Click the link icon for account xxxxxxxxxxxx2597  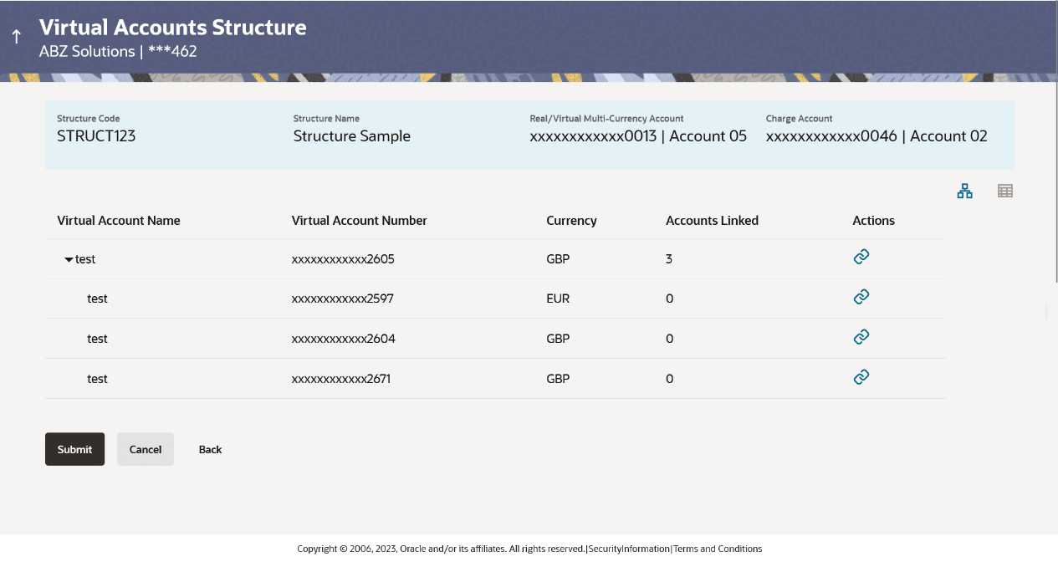point(861,296)
